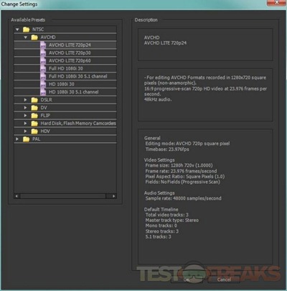The width and height of the screenshot is (287, 291).
Task: Click the AVCHD folder icon
Action: point(34,37)
